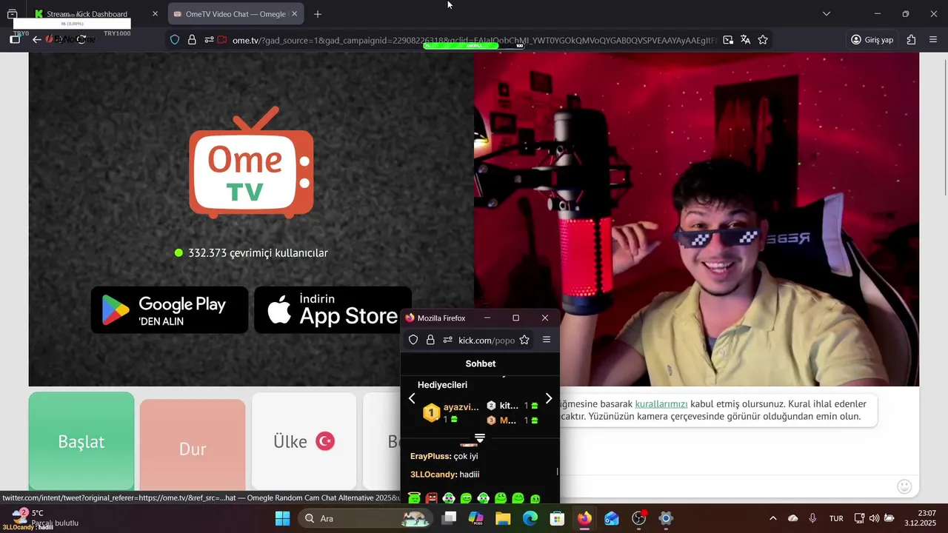Show next gifters with right arrow
Image resolution: width=948 pixels, height=533 pixels.
[548, 398]
